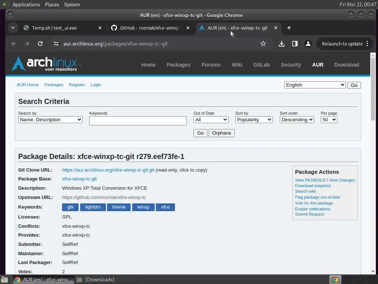
Task: Switch to the Chrome AUR taskbar window
Action: (44, 280)
